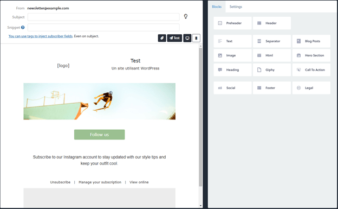Image resolution: width=338 pixels, height=209 pixels.
Task: Click the View online link
Action: pyautogui.click(x=139, y=182)
